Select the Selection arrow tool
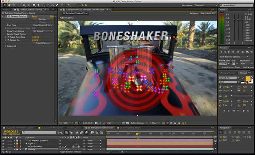This screenshot has width=255, height=155. tap(5, 5)
